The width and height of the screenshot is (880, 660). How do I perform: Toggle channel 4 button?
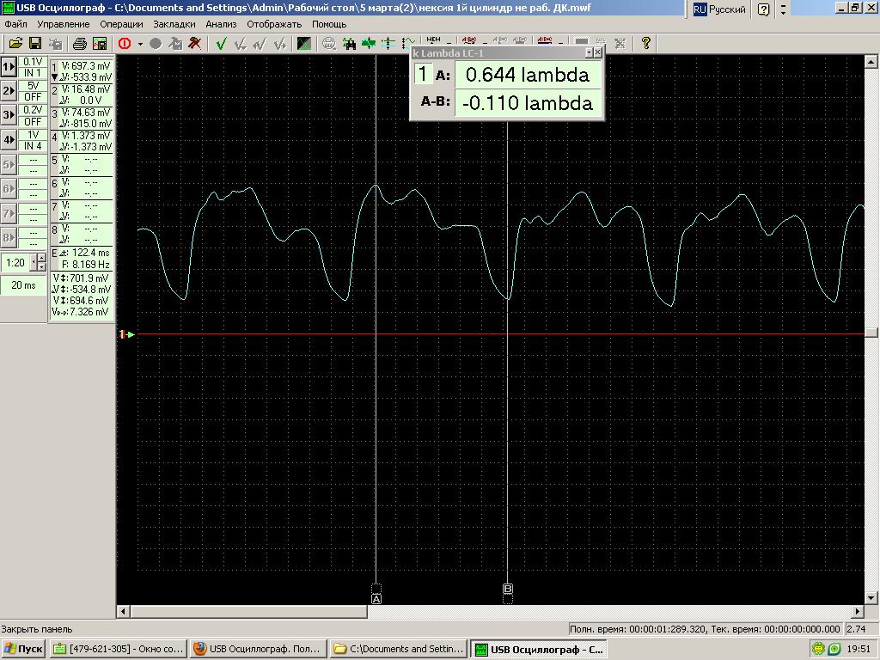tap(9, 140)
